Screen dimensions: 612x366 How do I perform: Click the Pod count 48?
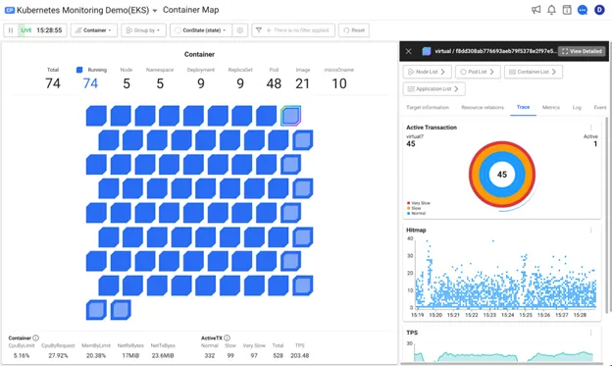(x=274, y=83)
